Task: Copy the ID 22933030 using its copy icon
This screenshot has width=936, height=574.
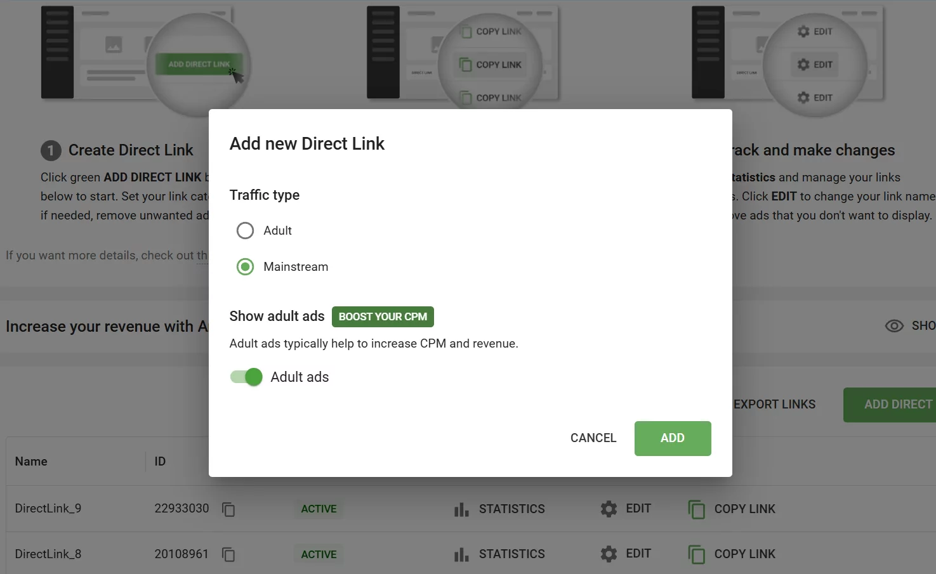Action: point(228,509)
